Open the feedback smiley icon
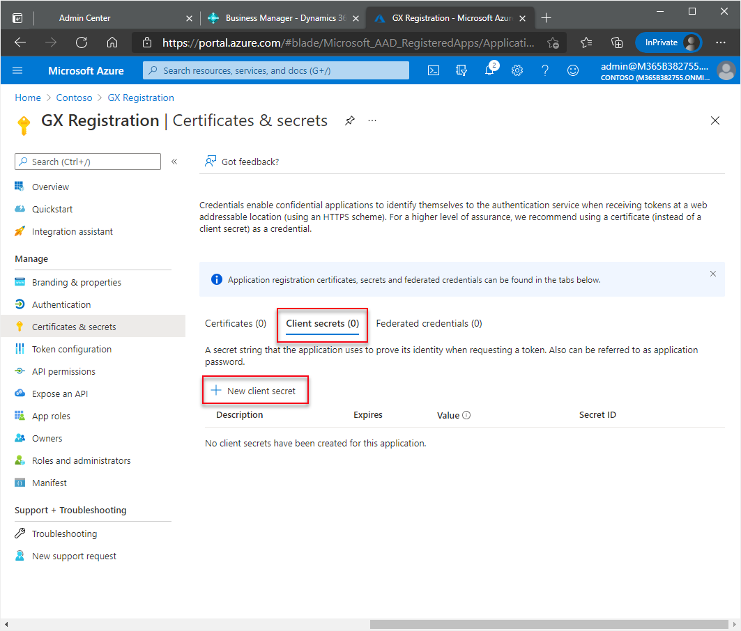This screenshot has width=741, height=631. pyautogui.click(x=573, y=70)
